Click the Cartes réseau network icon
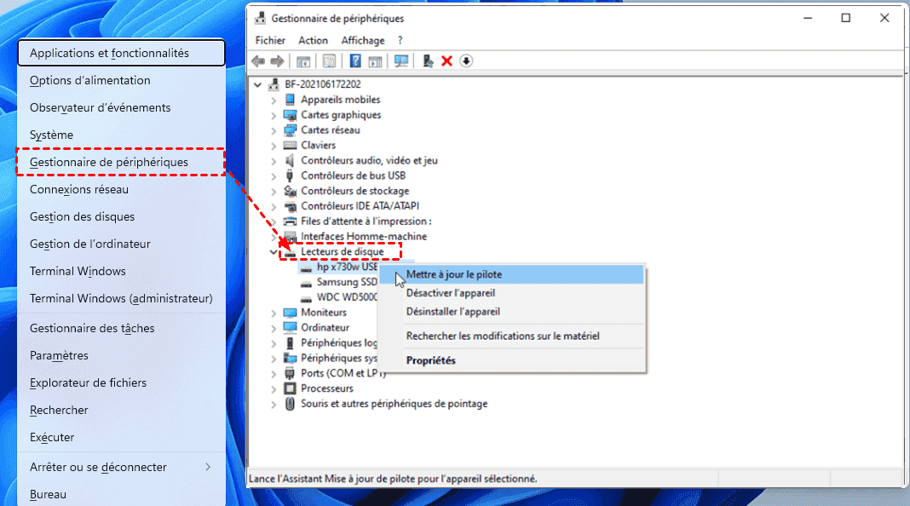This screenshot has height=506, width=910. (290, 130)
